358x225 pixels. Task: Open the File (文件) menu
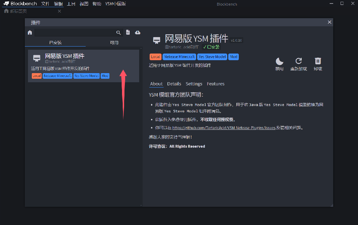point(45,4)
